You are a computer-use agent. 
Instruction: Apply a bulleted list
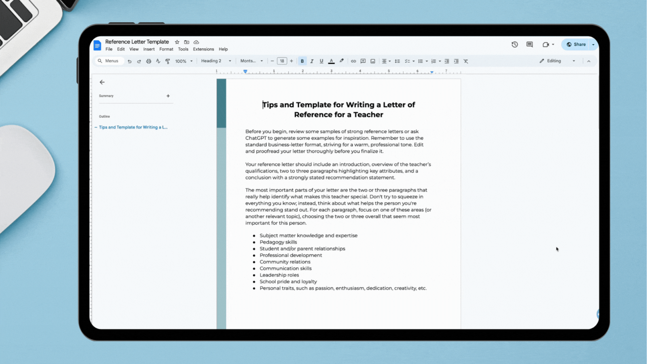click(421, 61)
